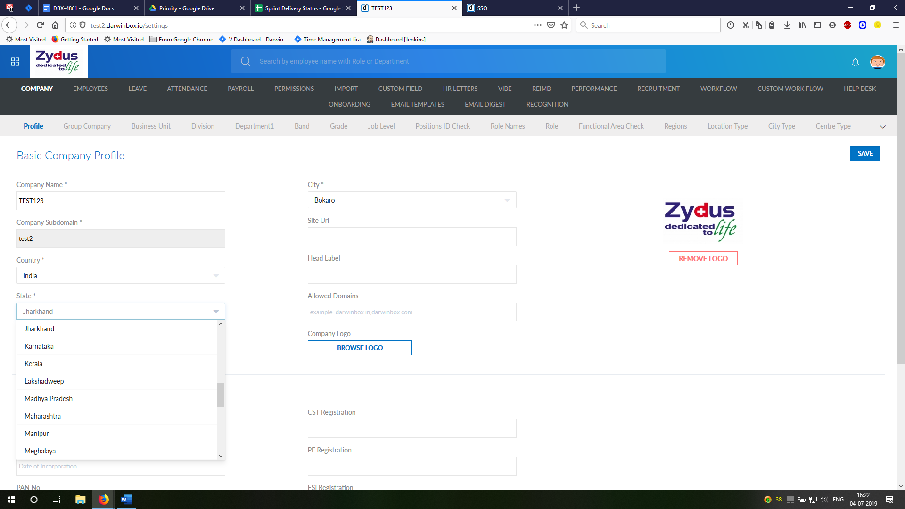Screen dimensions: 905x509
Task: Expand the State dropdown arrow
Action: point(216,312)
